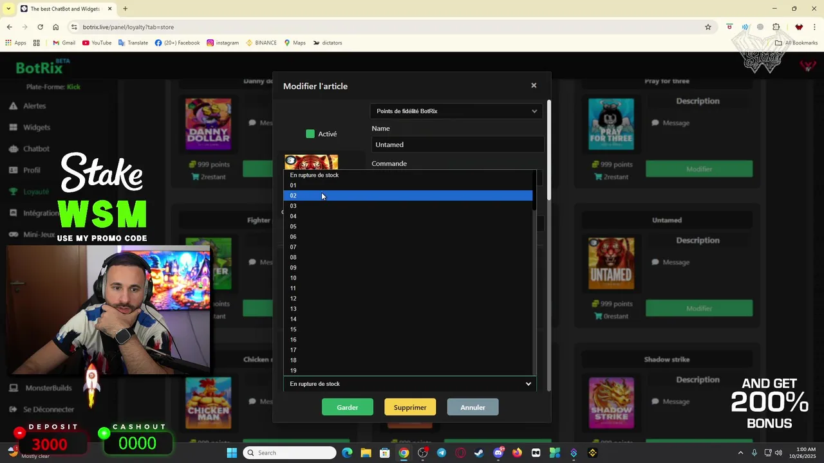Open instagram bookmark

[223, 43]
